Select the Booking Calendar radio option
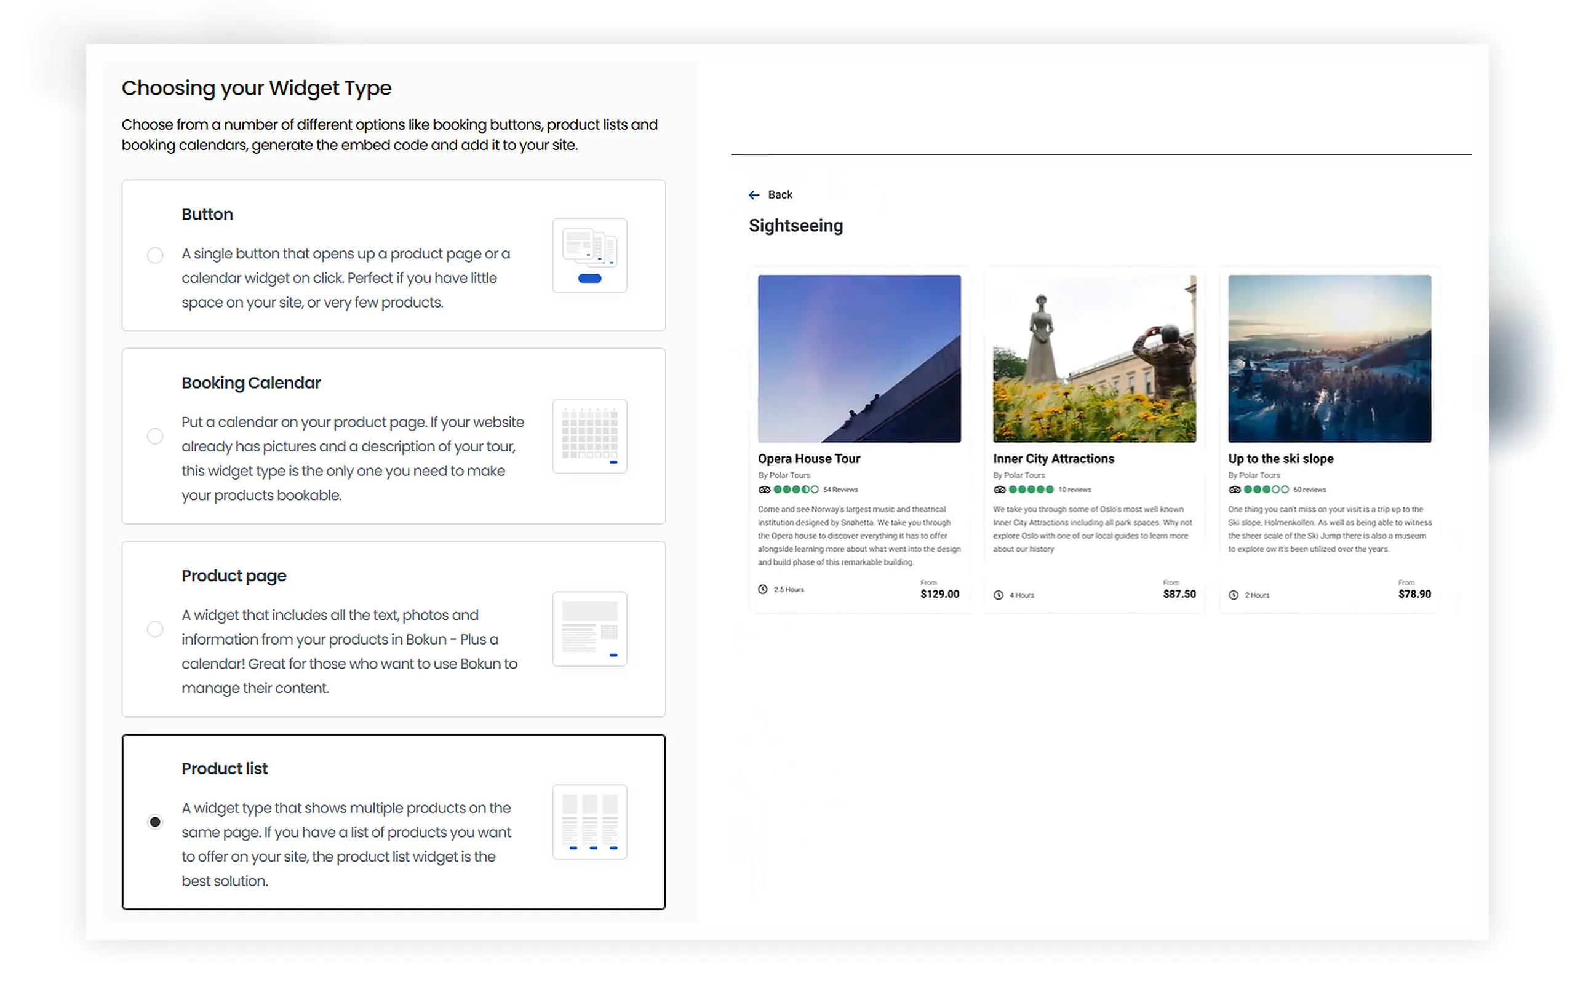The width and height of the screenshot is (1575, 984). [x=155, y=436]
